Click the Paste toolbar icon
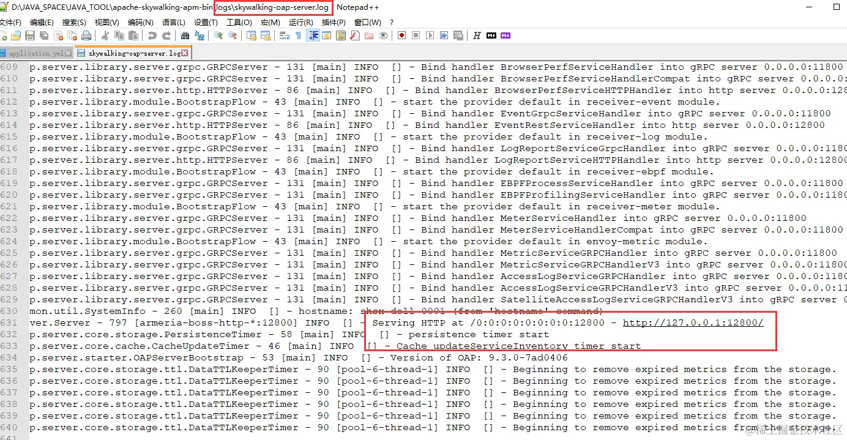 point(133,35)
